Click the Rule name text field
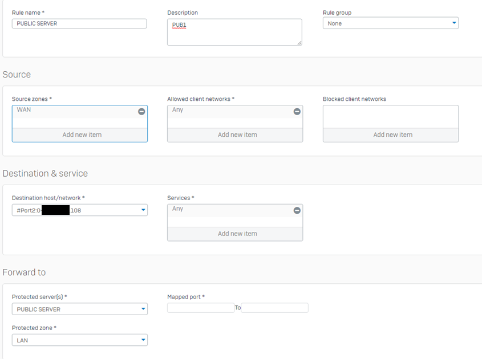Image resolution: width=482 pixels, height=359 pixels. click(x=79, y=23)
